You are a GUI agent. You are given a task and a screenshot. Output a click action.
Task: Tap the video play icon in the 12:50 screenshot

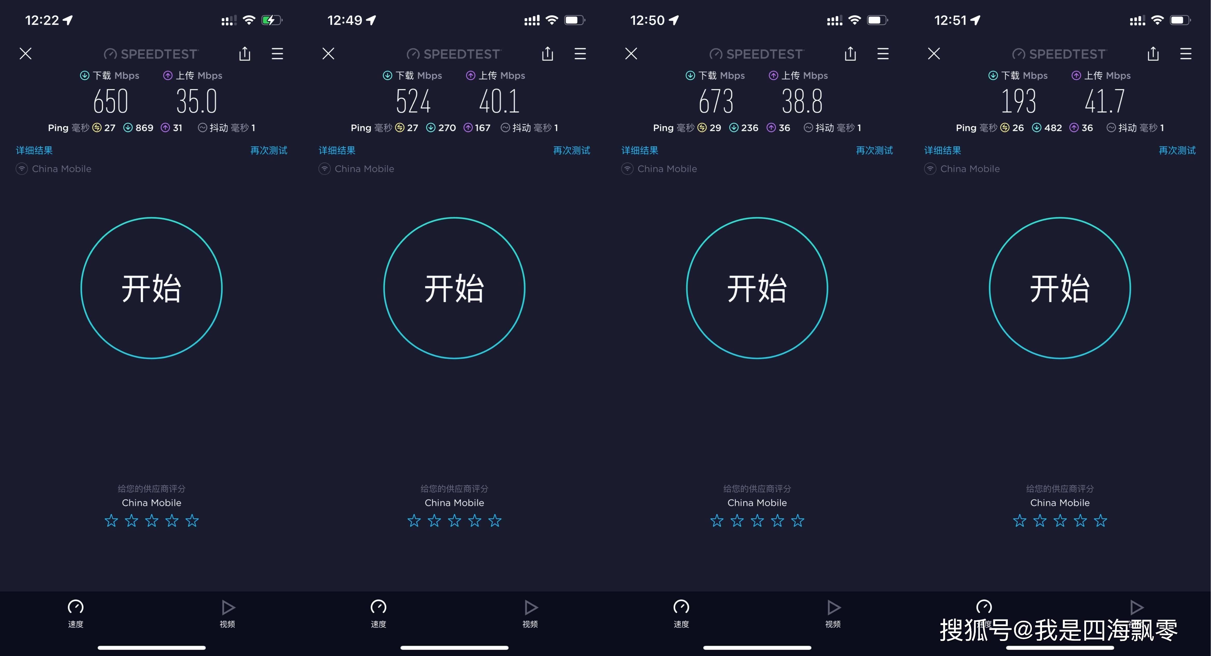point(834,607)
